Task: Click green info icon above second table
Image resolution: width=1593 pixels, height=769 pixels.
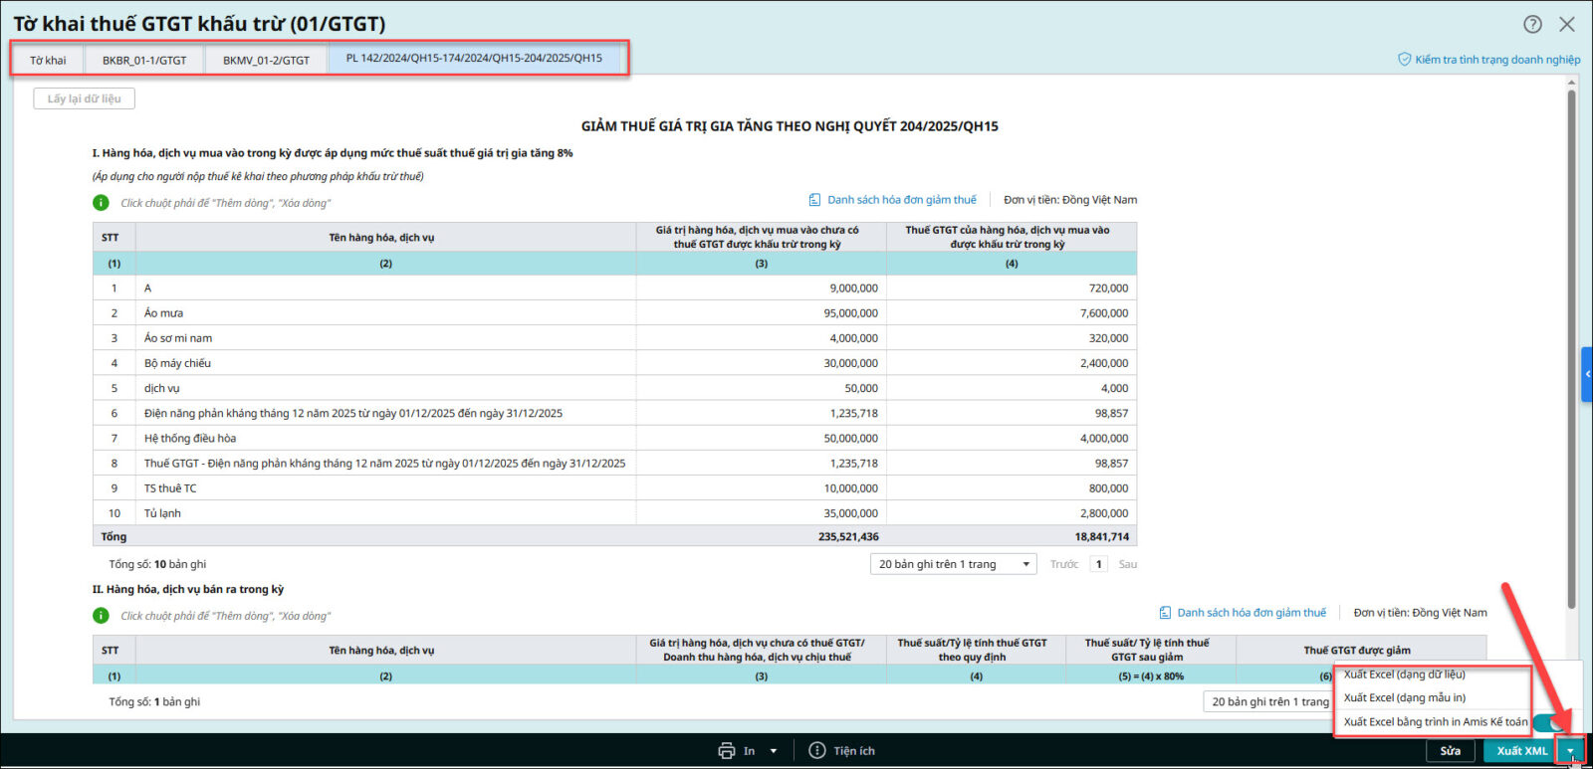Action: pyautogui.click(x=101, y=616)
